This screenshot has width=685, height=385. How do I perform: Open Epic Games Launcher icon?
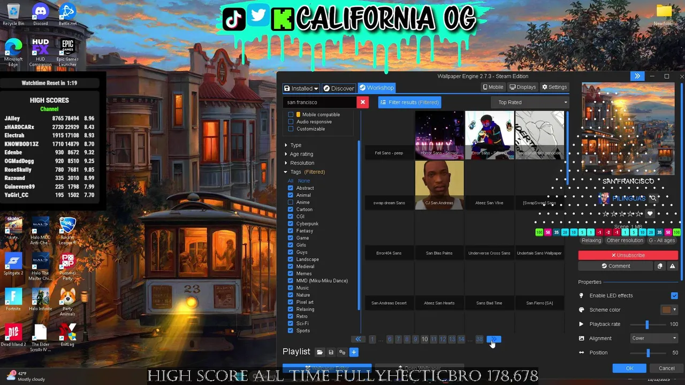click(x=67, y=52)
